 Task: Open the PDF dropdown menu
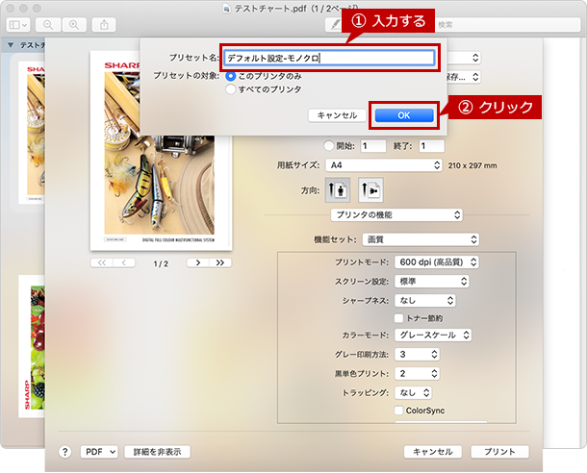click(99, 452)
